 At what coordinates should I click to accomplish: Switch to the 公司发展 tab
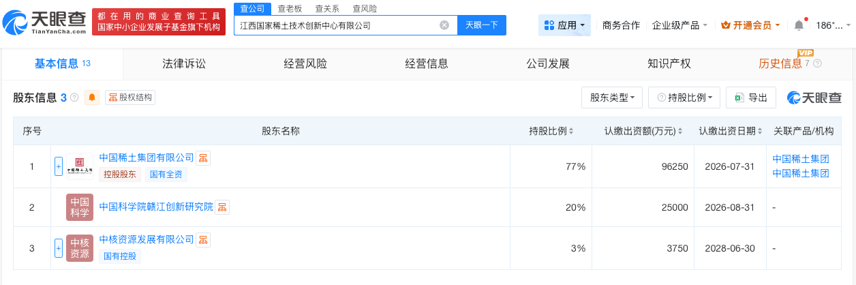coord(548,63)
